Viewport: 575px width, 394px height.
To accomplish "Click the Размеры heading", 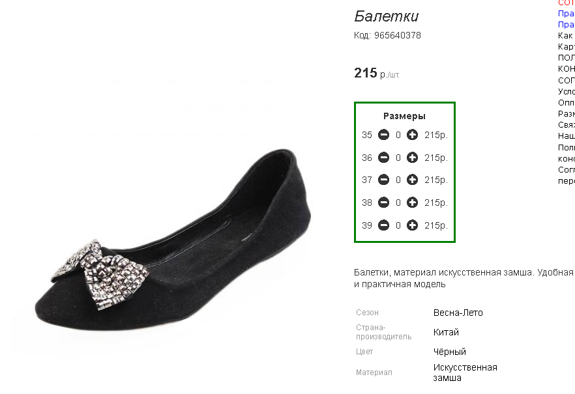I will click(x=404, y=116).
